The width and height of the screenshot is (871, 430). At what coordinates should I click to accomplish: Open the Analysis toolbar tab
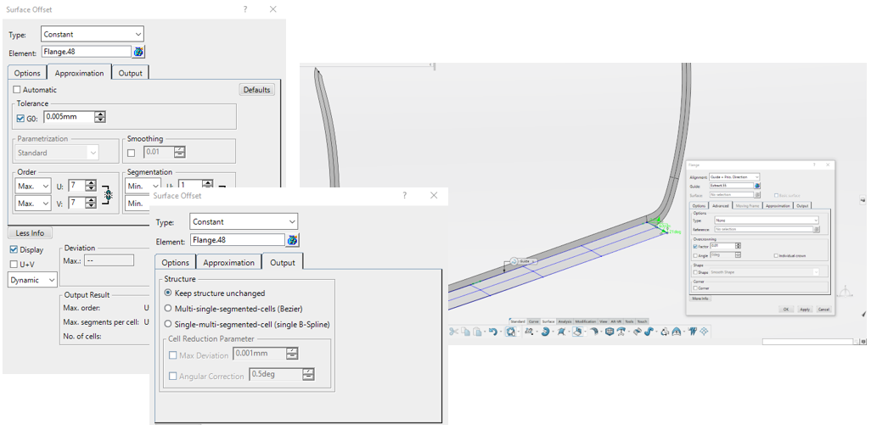[x=564, y=321]
